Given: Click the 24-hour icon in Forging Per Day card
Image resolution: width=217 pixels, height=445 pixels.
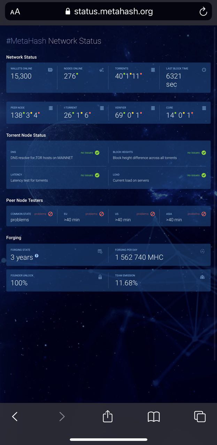Looking at the screenshot, I should [202, 251].
